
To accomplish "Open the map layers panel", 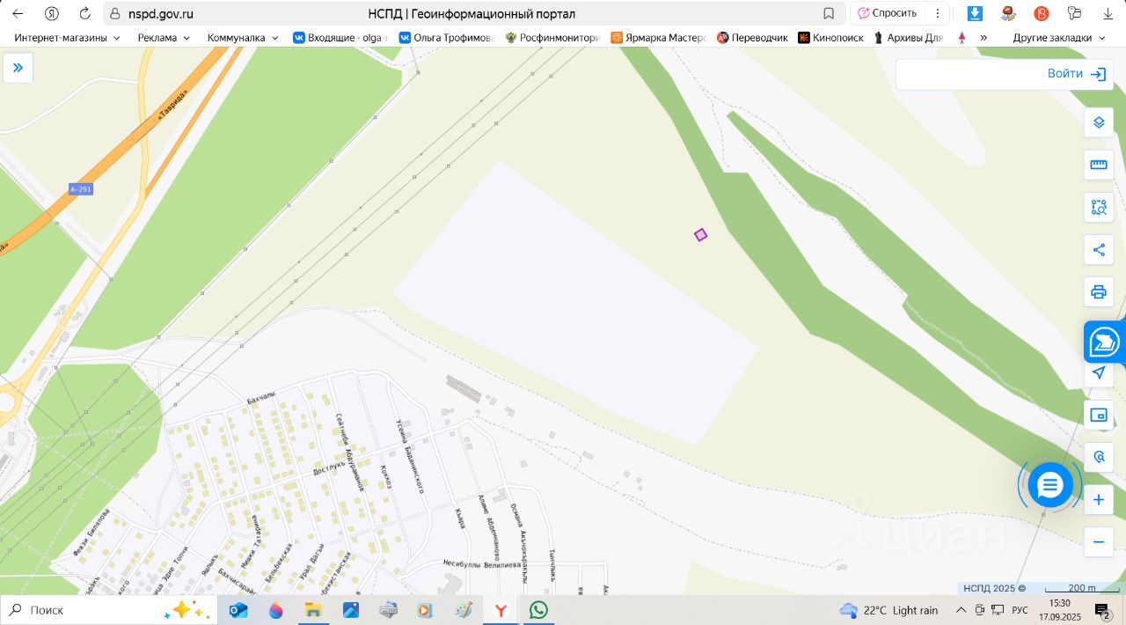I will pyautogui.click(x=1098, y=122).
